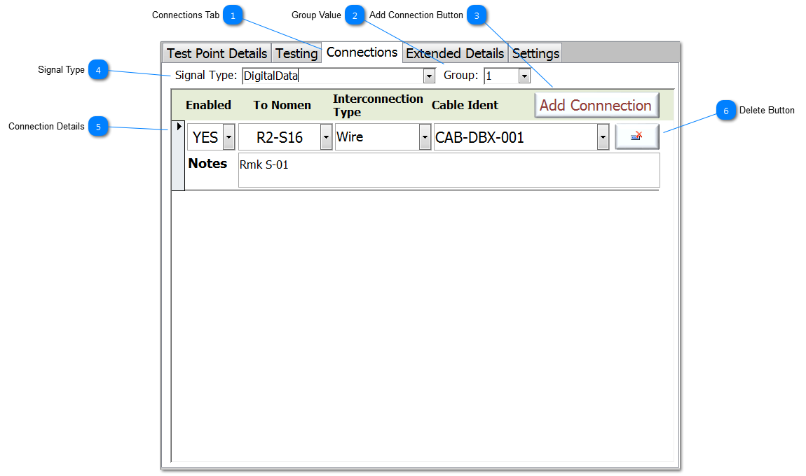Click callout badge 3 for Add Connection Button

(477, 15)
